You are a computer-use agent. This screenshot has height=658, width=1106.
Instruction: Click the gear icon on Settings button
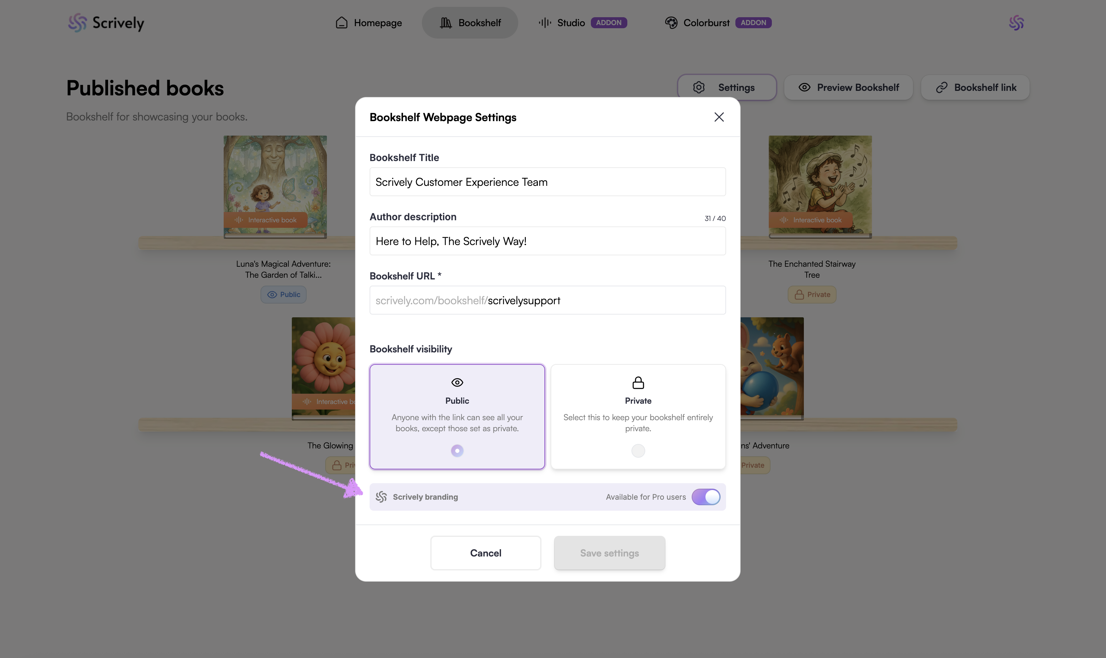699,87
